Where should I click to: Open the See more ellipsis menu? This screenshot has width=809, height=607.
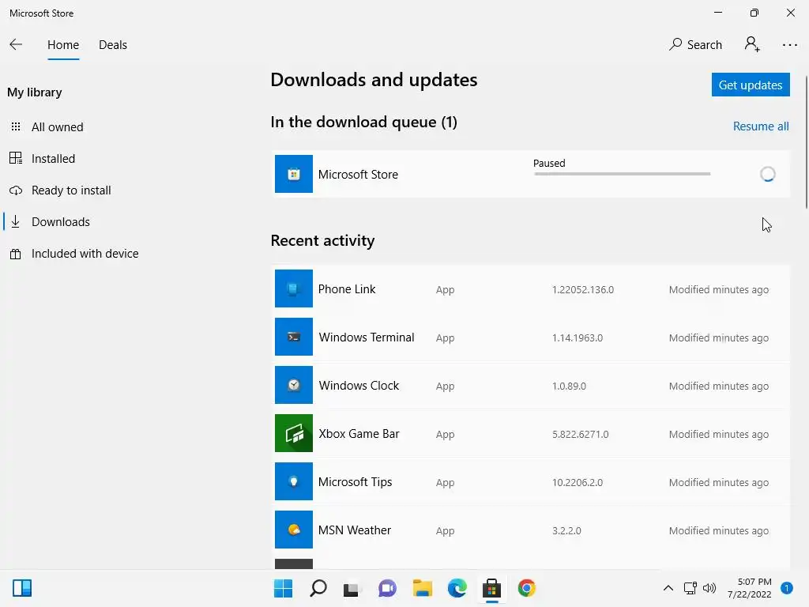coord(789,45)
